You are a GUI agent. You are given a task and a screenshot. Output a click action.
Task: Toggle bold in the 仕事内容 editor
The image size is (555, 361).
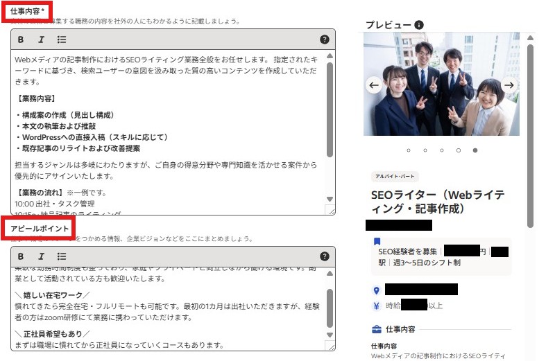(x=21, y=39)
